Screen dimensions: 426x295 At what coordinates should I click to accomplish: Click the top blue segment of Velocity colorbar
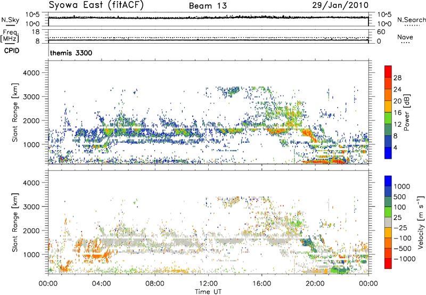click(388, 182)
